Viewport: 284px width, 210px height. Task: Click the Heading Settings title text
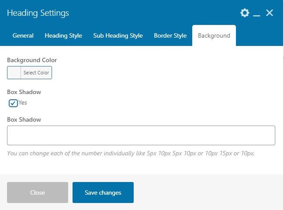[38, 13]
